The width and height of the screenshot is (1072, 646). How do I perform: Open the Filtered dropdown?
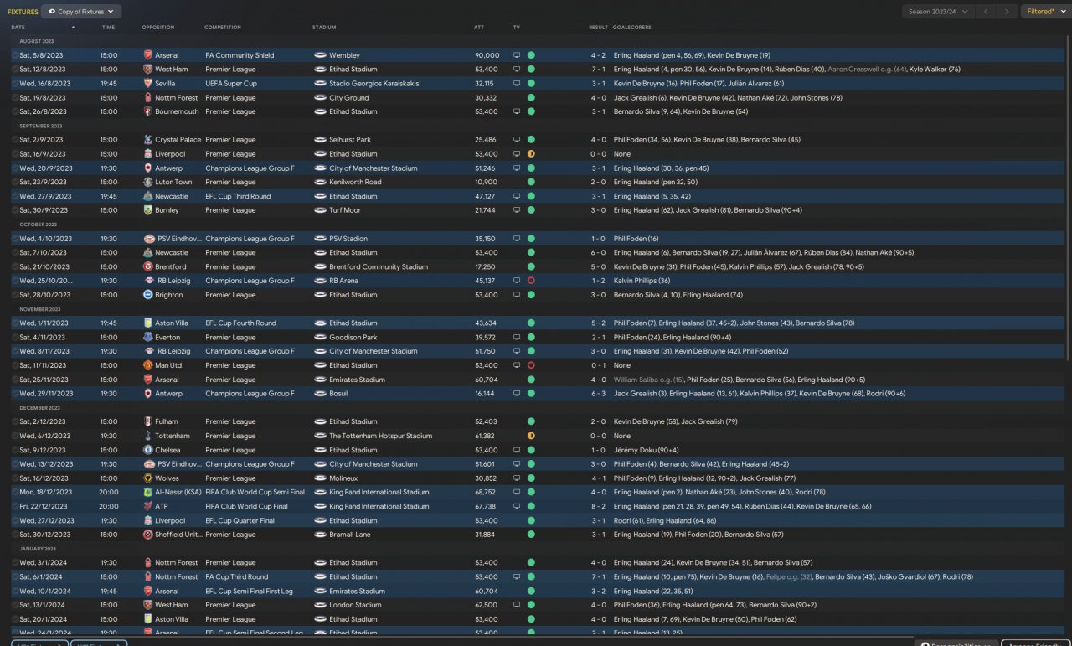(x=1044, y=12)
